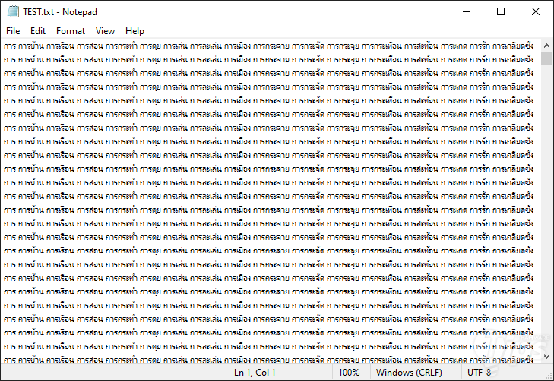Click the Windows (CRLF) status entry
Screen dimensions: 554x381
[409, 373]
